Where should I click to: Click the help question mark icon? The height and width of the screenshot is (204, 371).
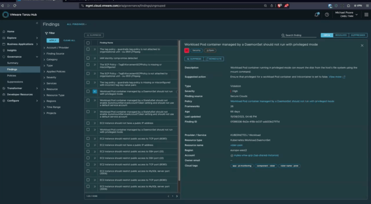[327, 14]
